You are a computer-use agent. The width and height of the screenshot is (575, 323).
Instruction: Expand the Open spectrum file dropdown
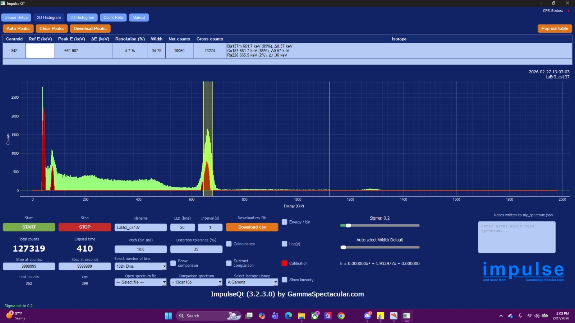pos(141,282)
